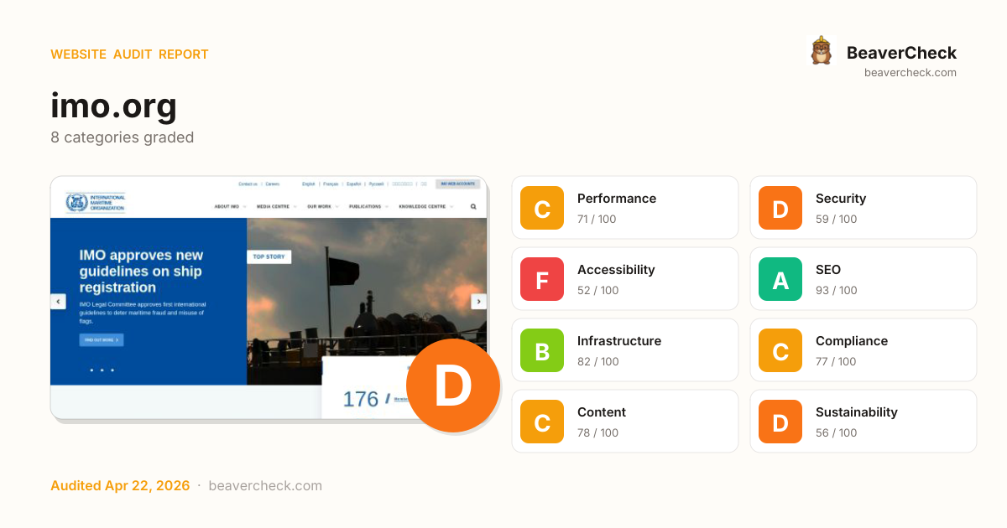Go to previous carousel slide arrow

[58, 302]
